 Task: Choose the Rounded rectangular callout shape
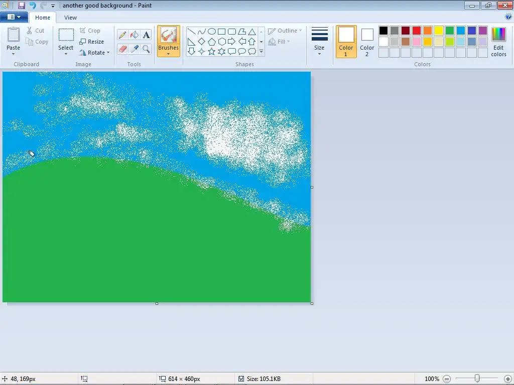click(232, 52)
